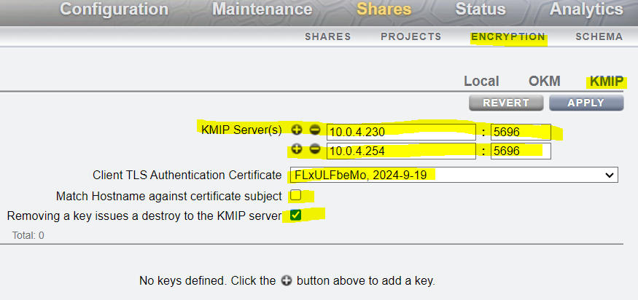Open the Maintenance main tab
This screenshot has width=638, height=300.
[262, 9]
